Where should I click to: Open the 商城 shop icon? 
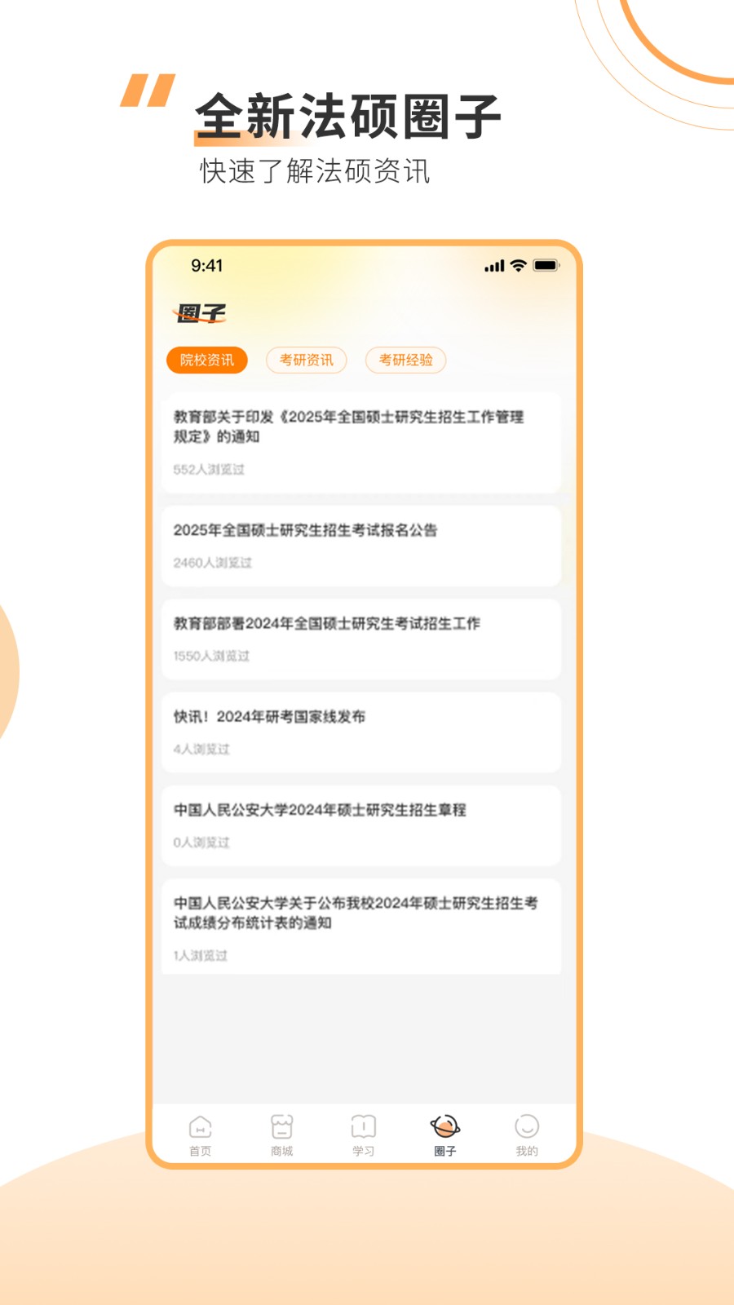point(281,1127)
